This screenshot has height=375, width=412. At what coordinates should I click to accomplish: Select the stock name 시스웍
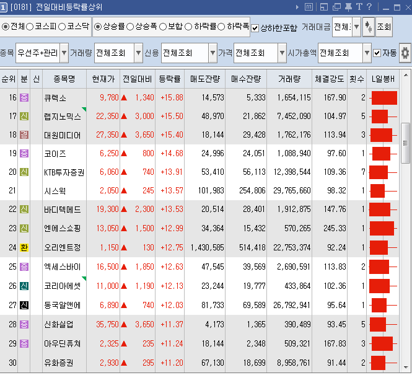55,191
